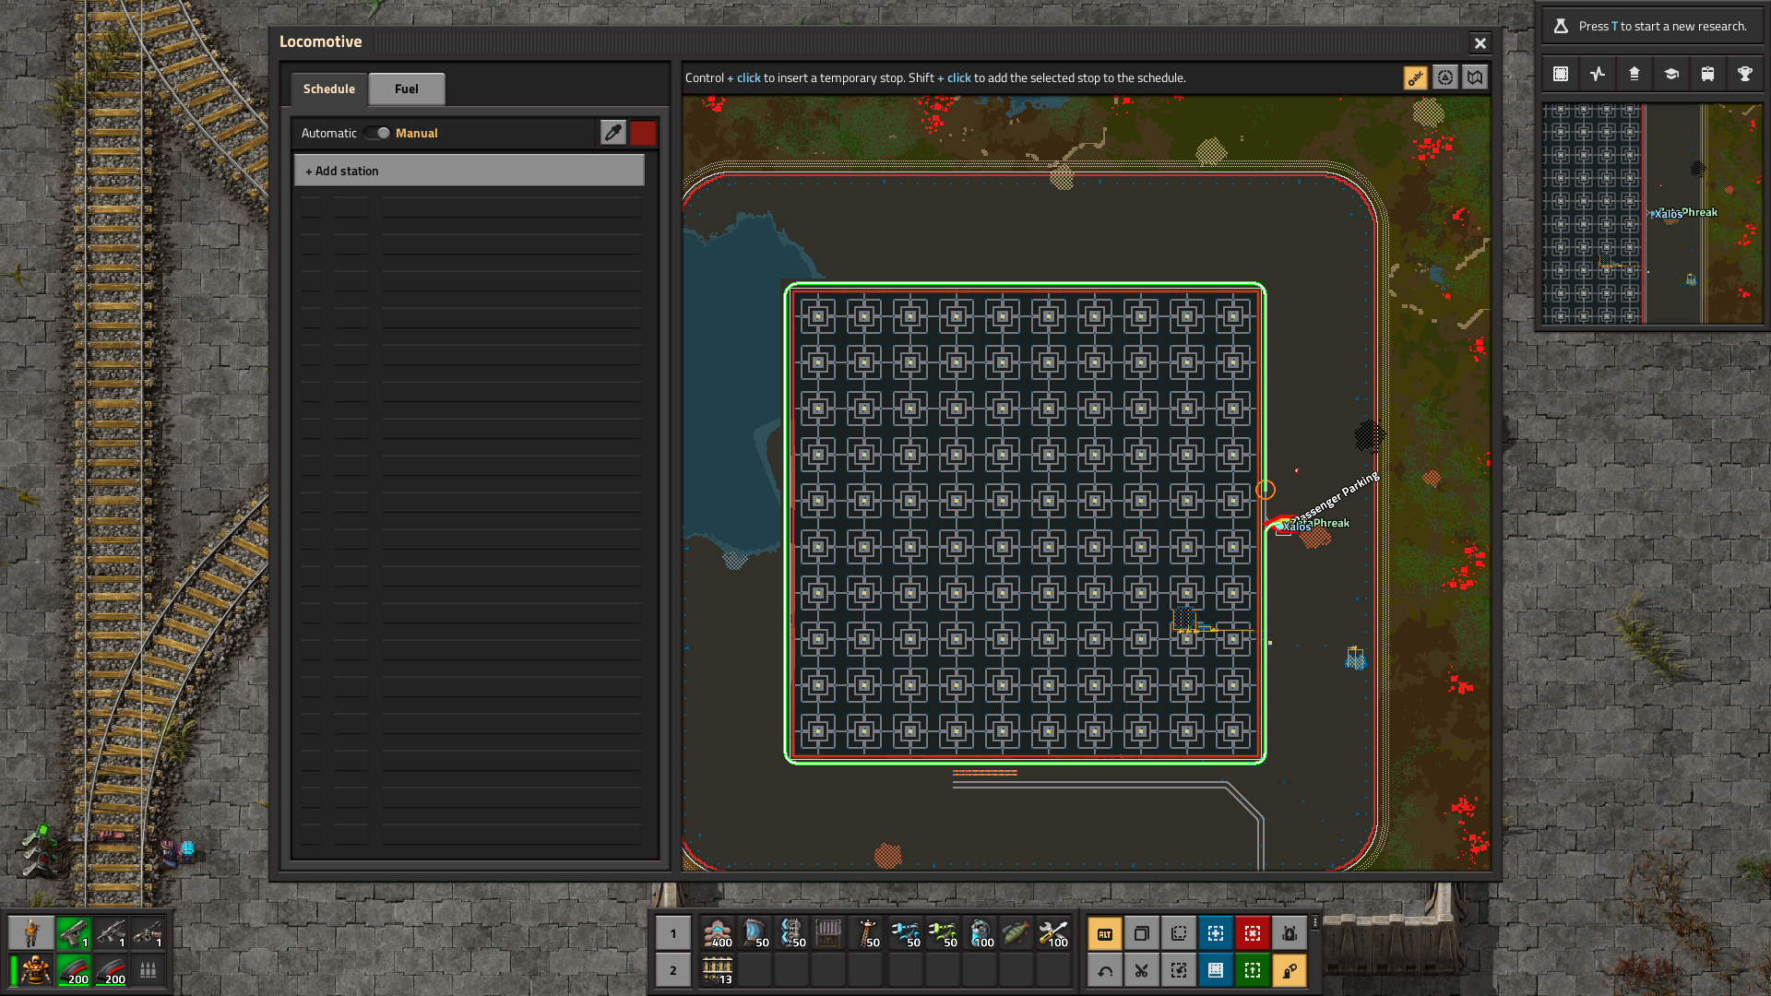Click the ammo magazine under the submachine gun
The width and height of the screenshot is (1771, 996).
coord(111,970)
